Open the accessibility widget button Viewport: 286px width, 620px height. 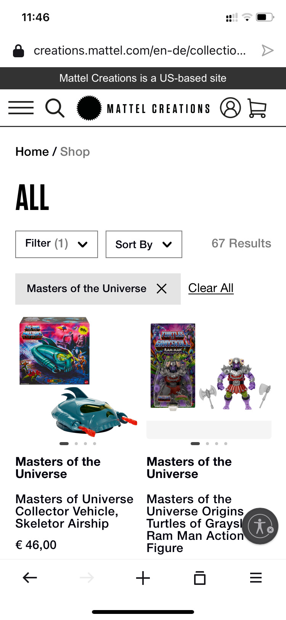pos(260,526)
